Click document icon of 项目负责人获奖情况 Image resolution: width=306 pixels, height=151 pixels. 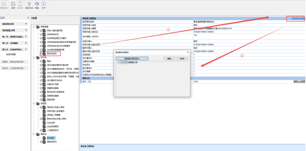[44, 111]
